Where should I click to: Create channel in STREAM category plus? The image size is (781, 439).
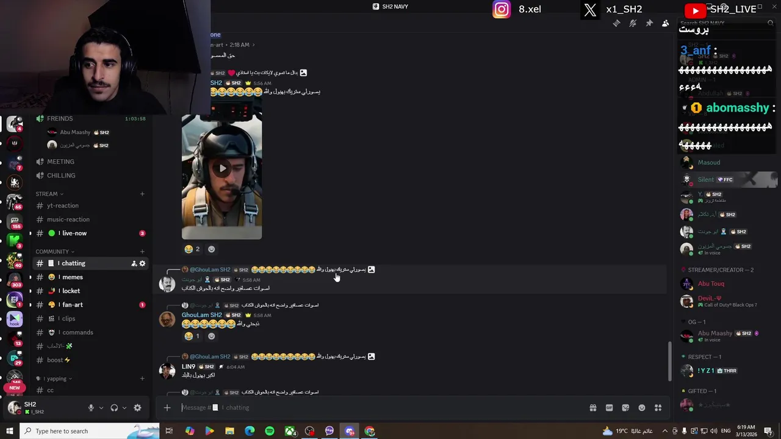(x=142, y=194)
